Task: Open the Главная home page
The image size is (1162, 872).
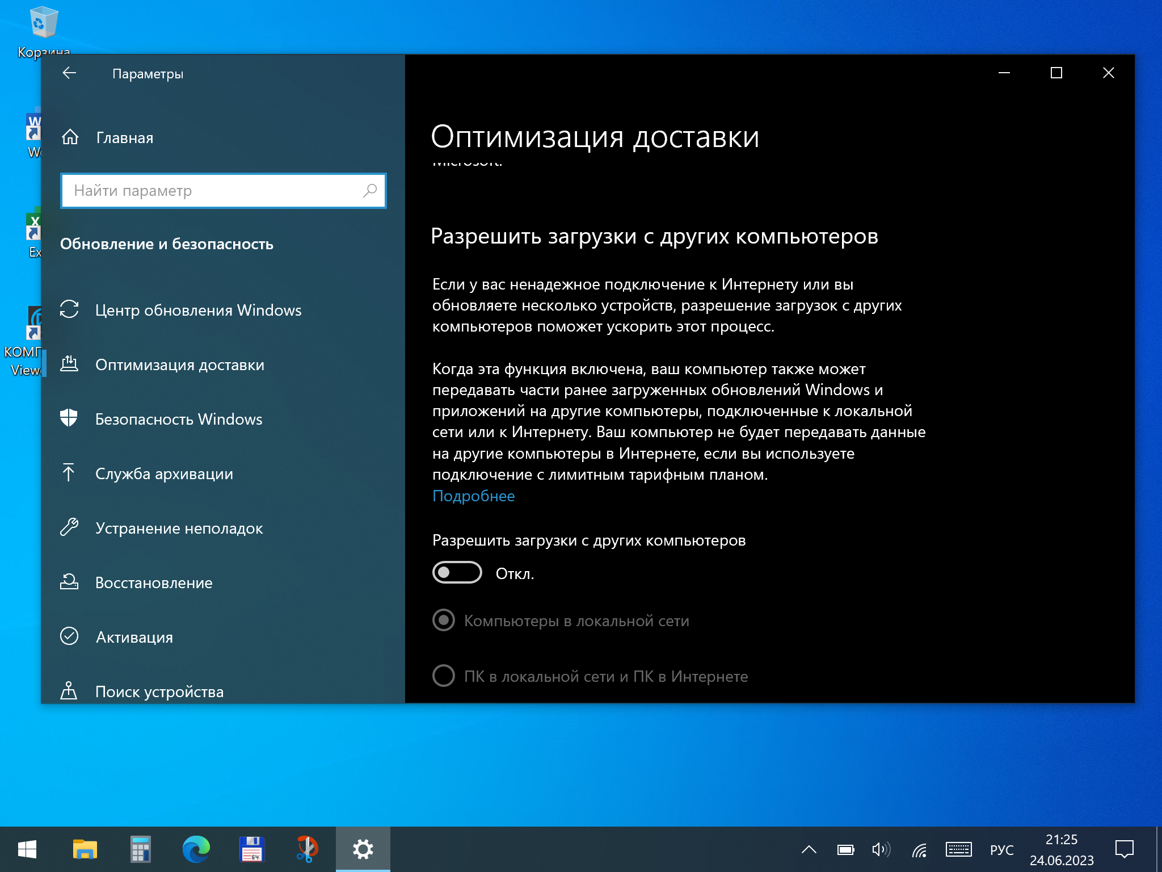Action: pos(108,137)
